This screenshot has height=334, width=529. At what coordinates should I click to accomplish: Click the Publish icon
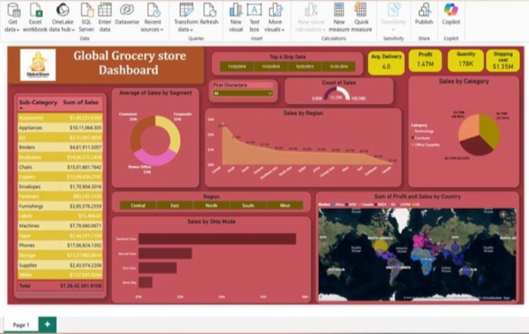pyautogui.click(x=423, y=10)
